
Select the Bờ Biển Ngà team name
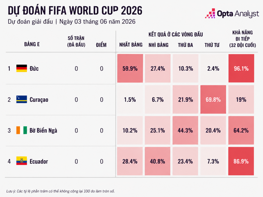point(43,131)
